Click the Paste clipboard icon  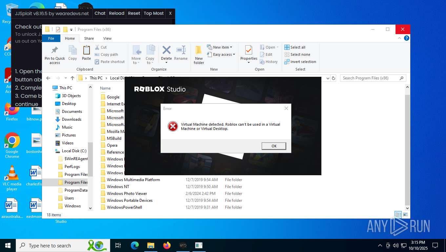87,50
